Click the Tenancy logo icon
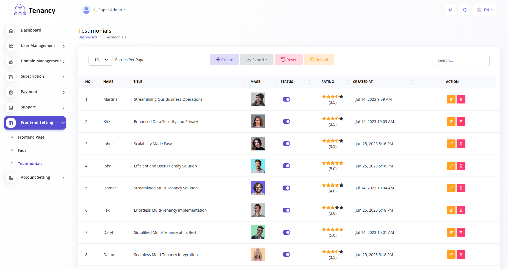508x269 pixels. point(20,10)
